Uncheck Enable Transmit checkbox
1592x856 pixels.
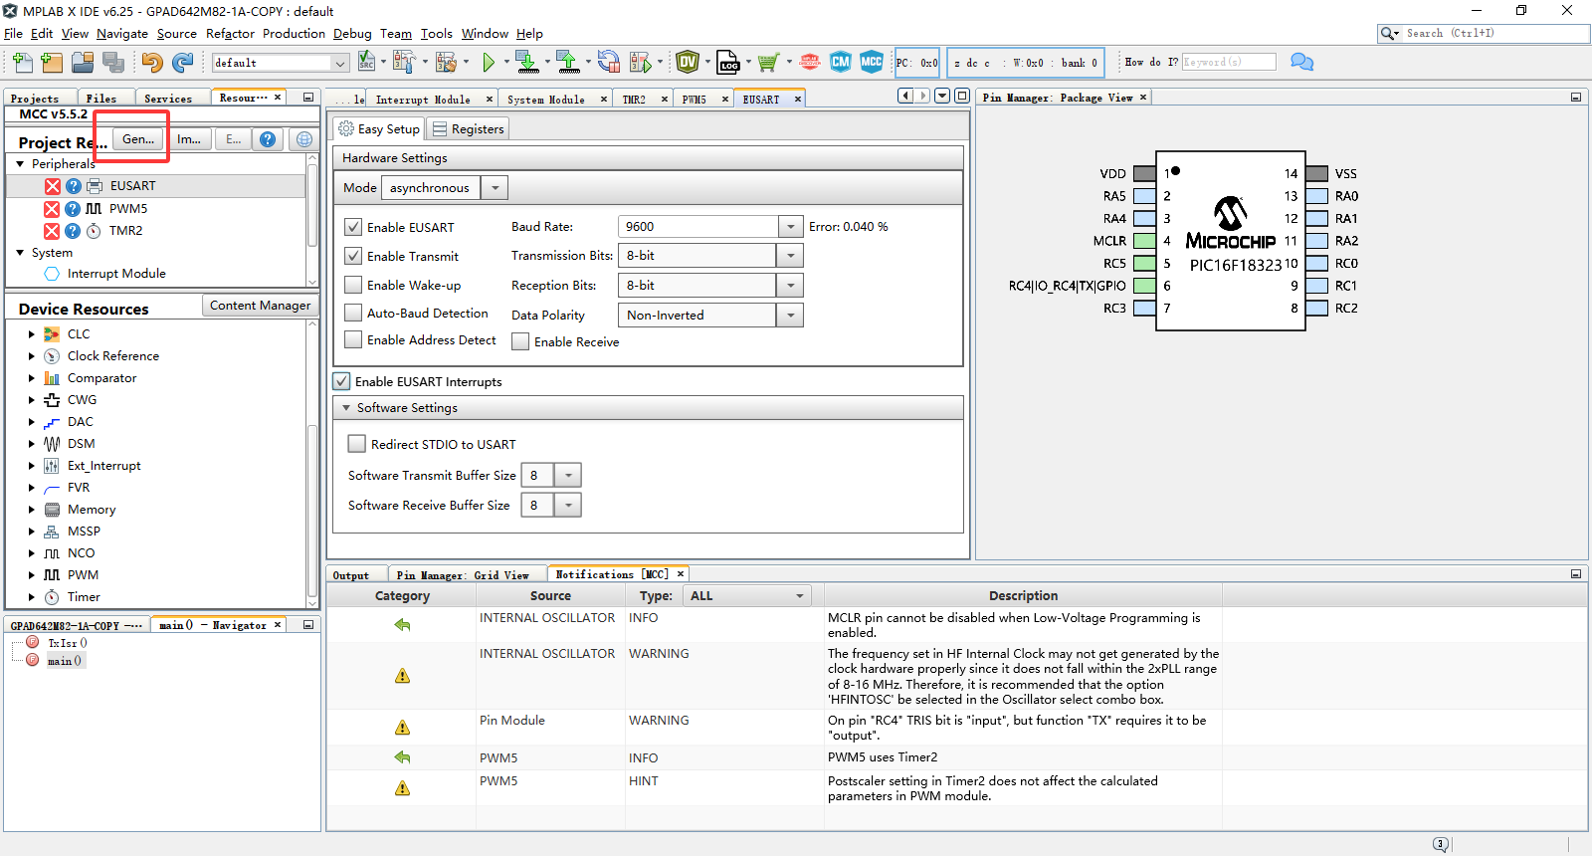(x=353, y=256)
